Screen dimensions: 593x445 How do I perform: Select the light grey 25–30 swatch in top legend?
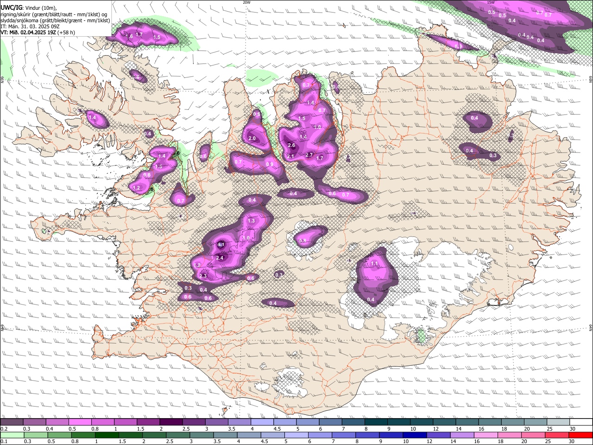pyautogui.click(x=559, y=422)
